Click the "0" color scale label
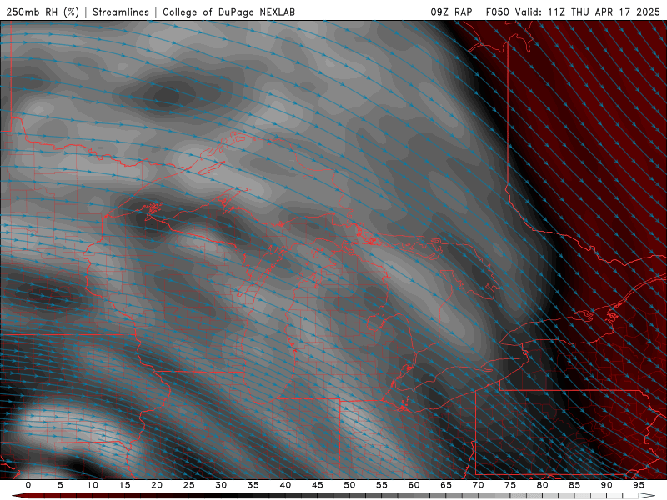Image resolution: width=667 pixels, height=500 pixels. pyautogui.click(x=28, y=485)
